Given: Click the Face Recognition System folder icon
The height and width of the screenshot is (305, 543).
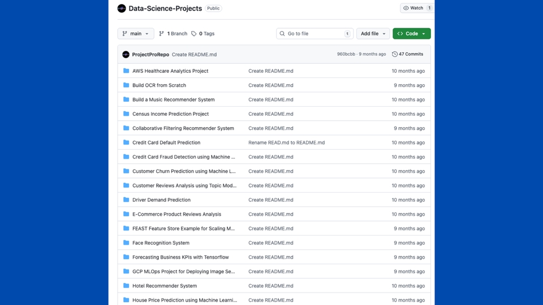Looking at the screenshot, I should point(126,243).
